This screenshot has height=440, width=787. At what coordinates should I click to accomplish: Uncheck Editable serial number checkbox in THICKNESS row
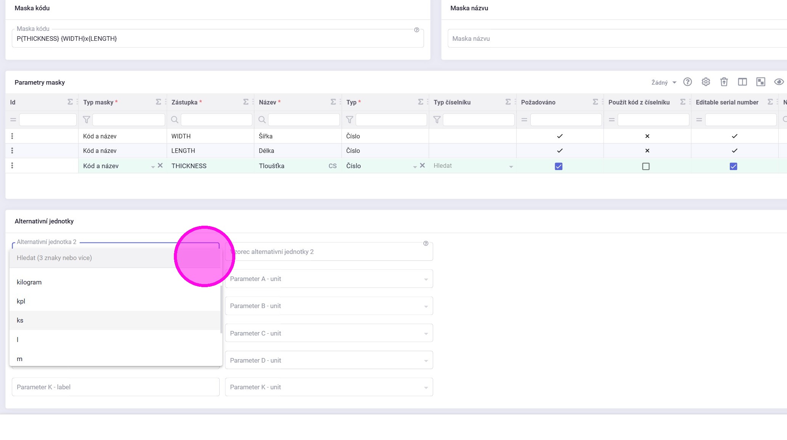(x=733, y=166)
